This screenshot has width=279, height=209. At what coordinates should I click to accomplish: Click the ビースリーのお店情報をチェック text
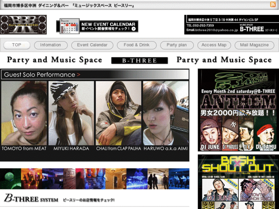89,200
